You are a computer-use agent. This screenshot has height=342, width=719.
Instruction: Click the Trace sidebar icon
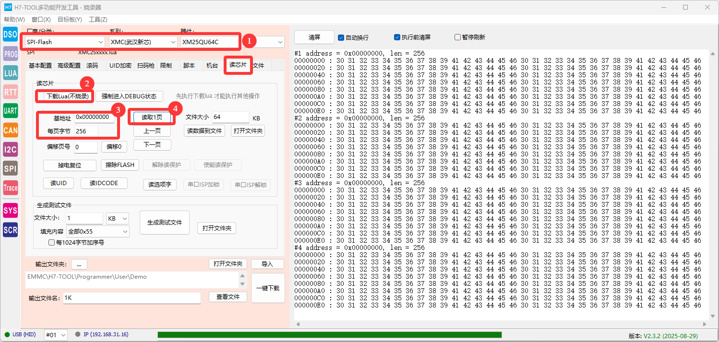coord(10,188)
